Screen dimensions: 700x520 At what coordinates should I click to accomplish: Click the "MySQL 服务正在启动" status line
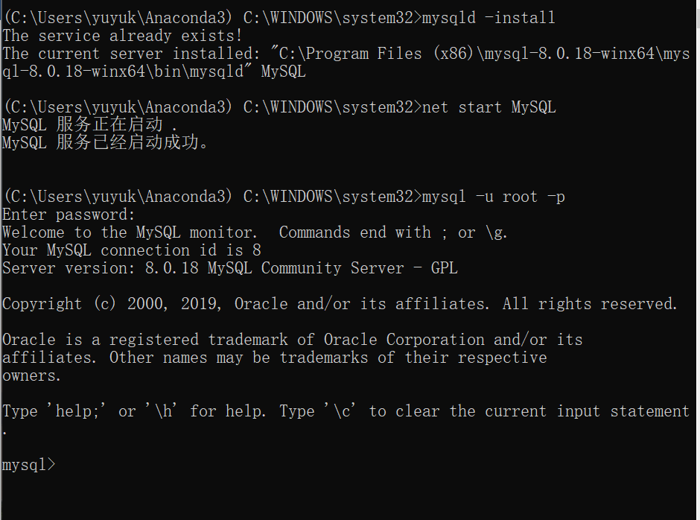(x=89, y=125)
